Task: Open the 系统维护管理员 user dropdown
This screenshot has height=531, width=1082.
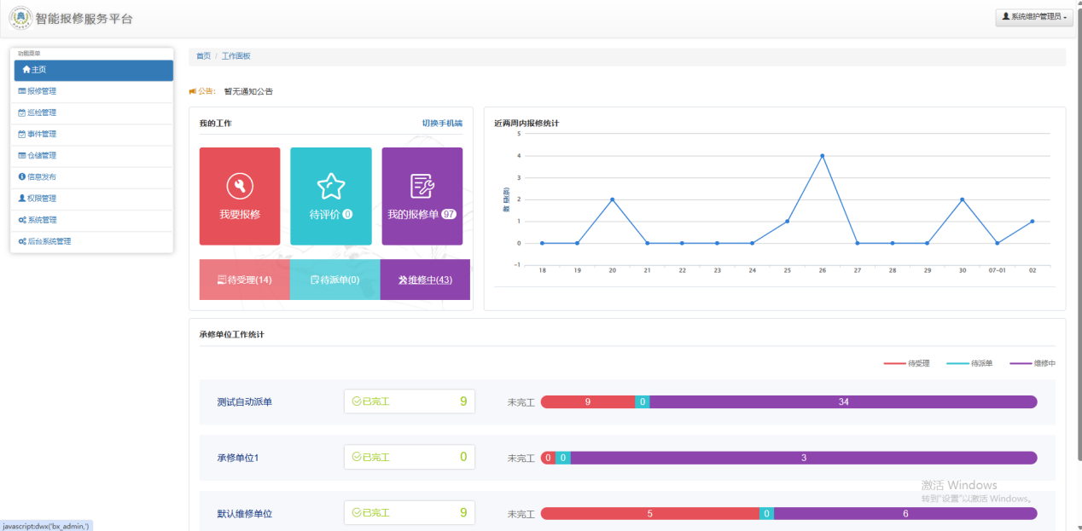Action: pos(1034,17)
